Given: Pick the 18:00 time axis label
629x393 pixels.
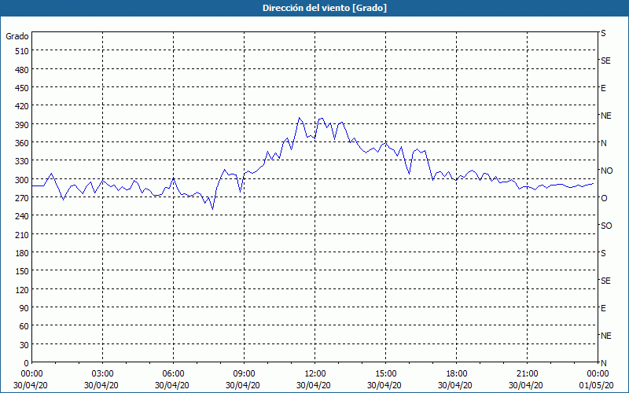Looking at the screenshot, I should pos(457,374).
